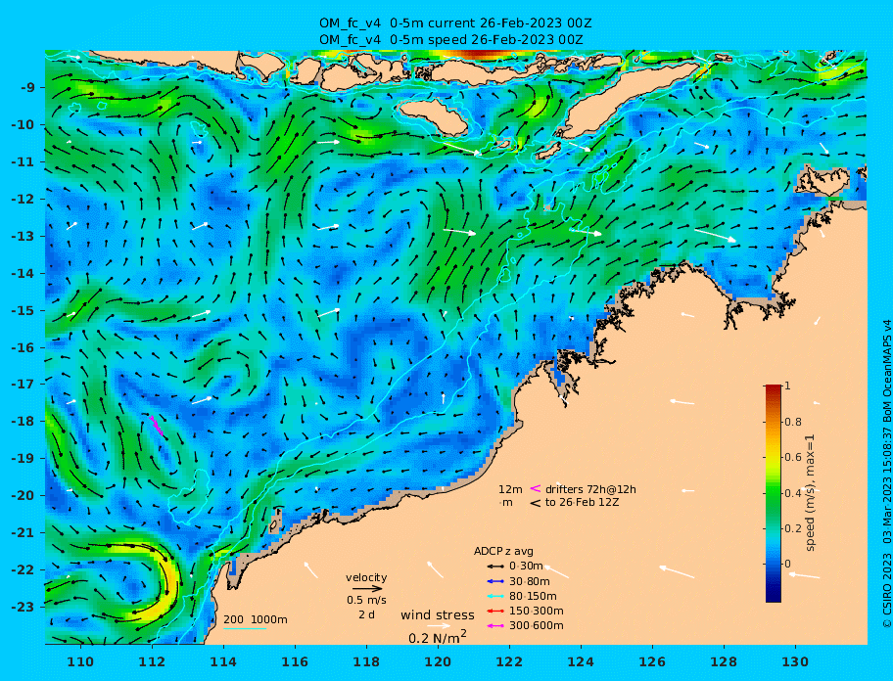Click the colorbar tick label '0.8'
Screen dimensions: 893x681
pyautogui.click(x=793, y=422)
